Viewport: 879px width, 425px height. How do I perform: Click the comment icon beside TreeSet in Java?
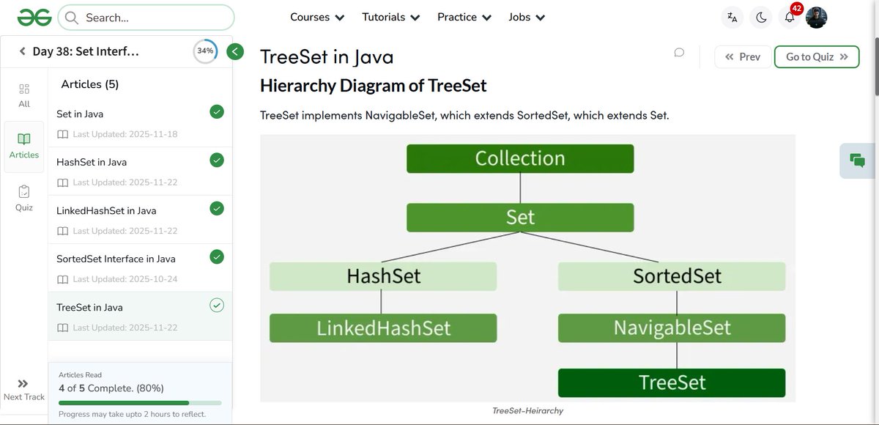point(678,52)
